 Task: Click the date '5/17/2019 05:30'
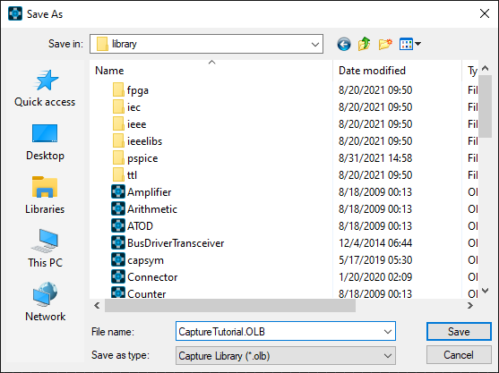point(375,260)
